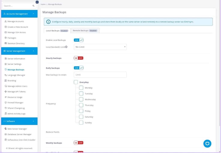Open Create a New Account page
Screen dimensions: 221x153
coord(18,27)
